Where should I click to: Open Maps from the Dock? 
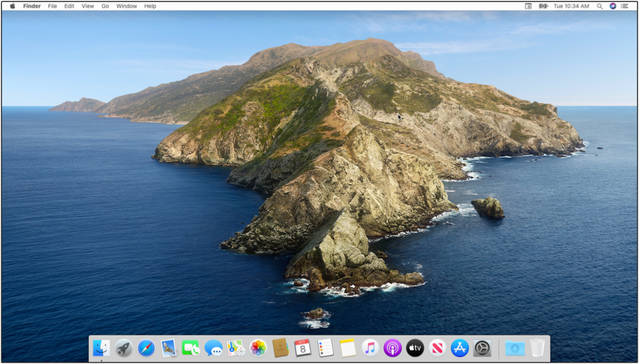point(236,348)
